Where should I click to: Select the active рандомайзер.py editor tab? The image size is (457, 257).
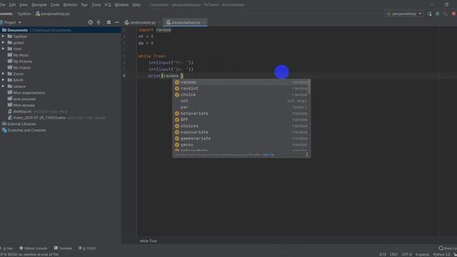point(186,22)
